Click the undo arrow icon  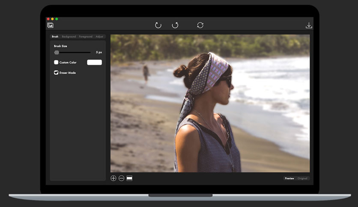coord(158,25)
